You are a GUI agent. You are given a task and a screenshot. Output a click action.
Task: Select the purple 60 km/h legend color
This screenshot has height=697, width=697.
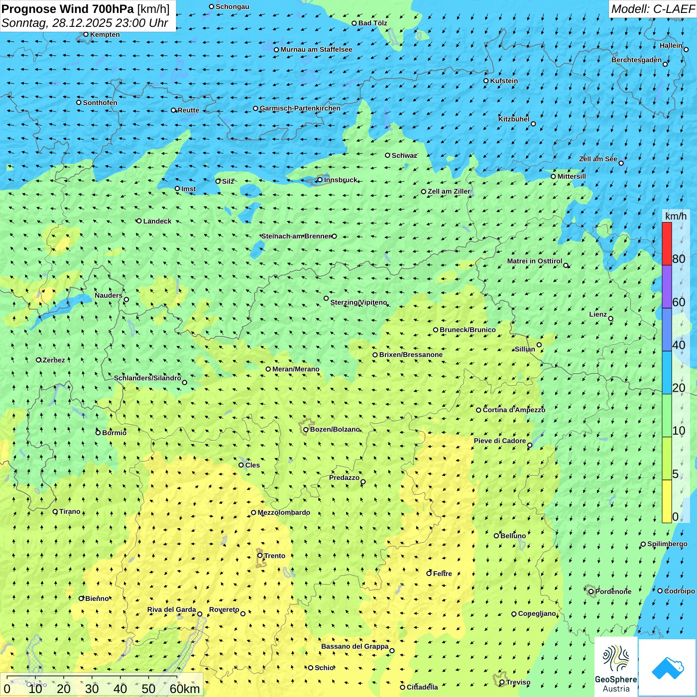coord(667,287)
